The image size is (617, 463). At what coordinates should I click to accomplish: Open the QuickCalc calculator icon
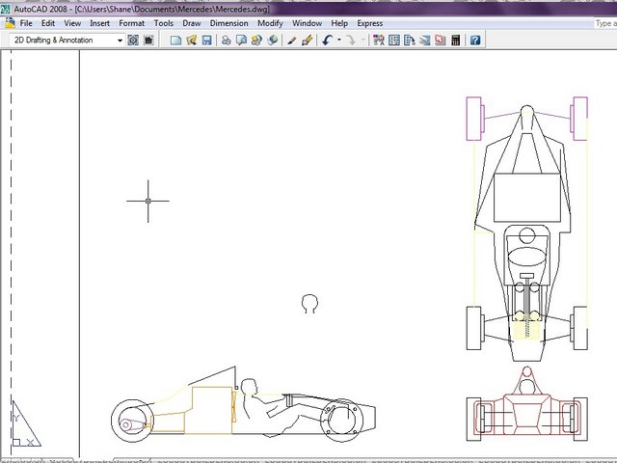(x=456, y=41)
